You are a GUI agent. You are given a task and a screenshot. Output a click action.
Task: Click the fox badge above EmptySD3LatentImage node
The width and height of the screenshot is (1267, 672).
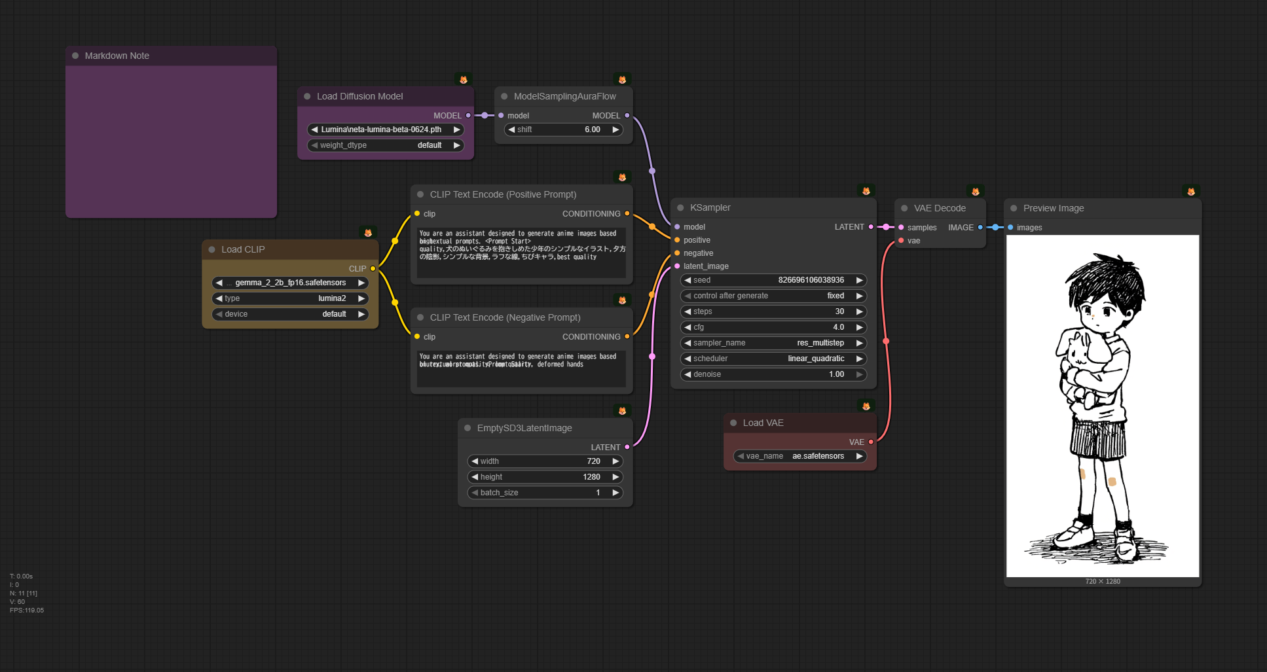tap(622, 411)
